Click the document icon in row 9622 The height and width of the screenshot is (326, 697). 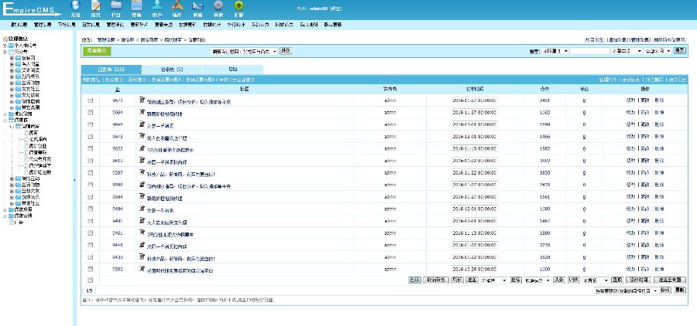point(142,148)
